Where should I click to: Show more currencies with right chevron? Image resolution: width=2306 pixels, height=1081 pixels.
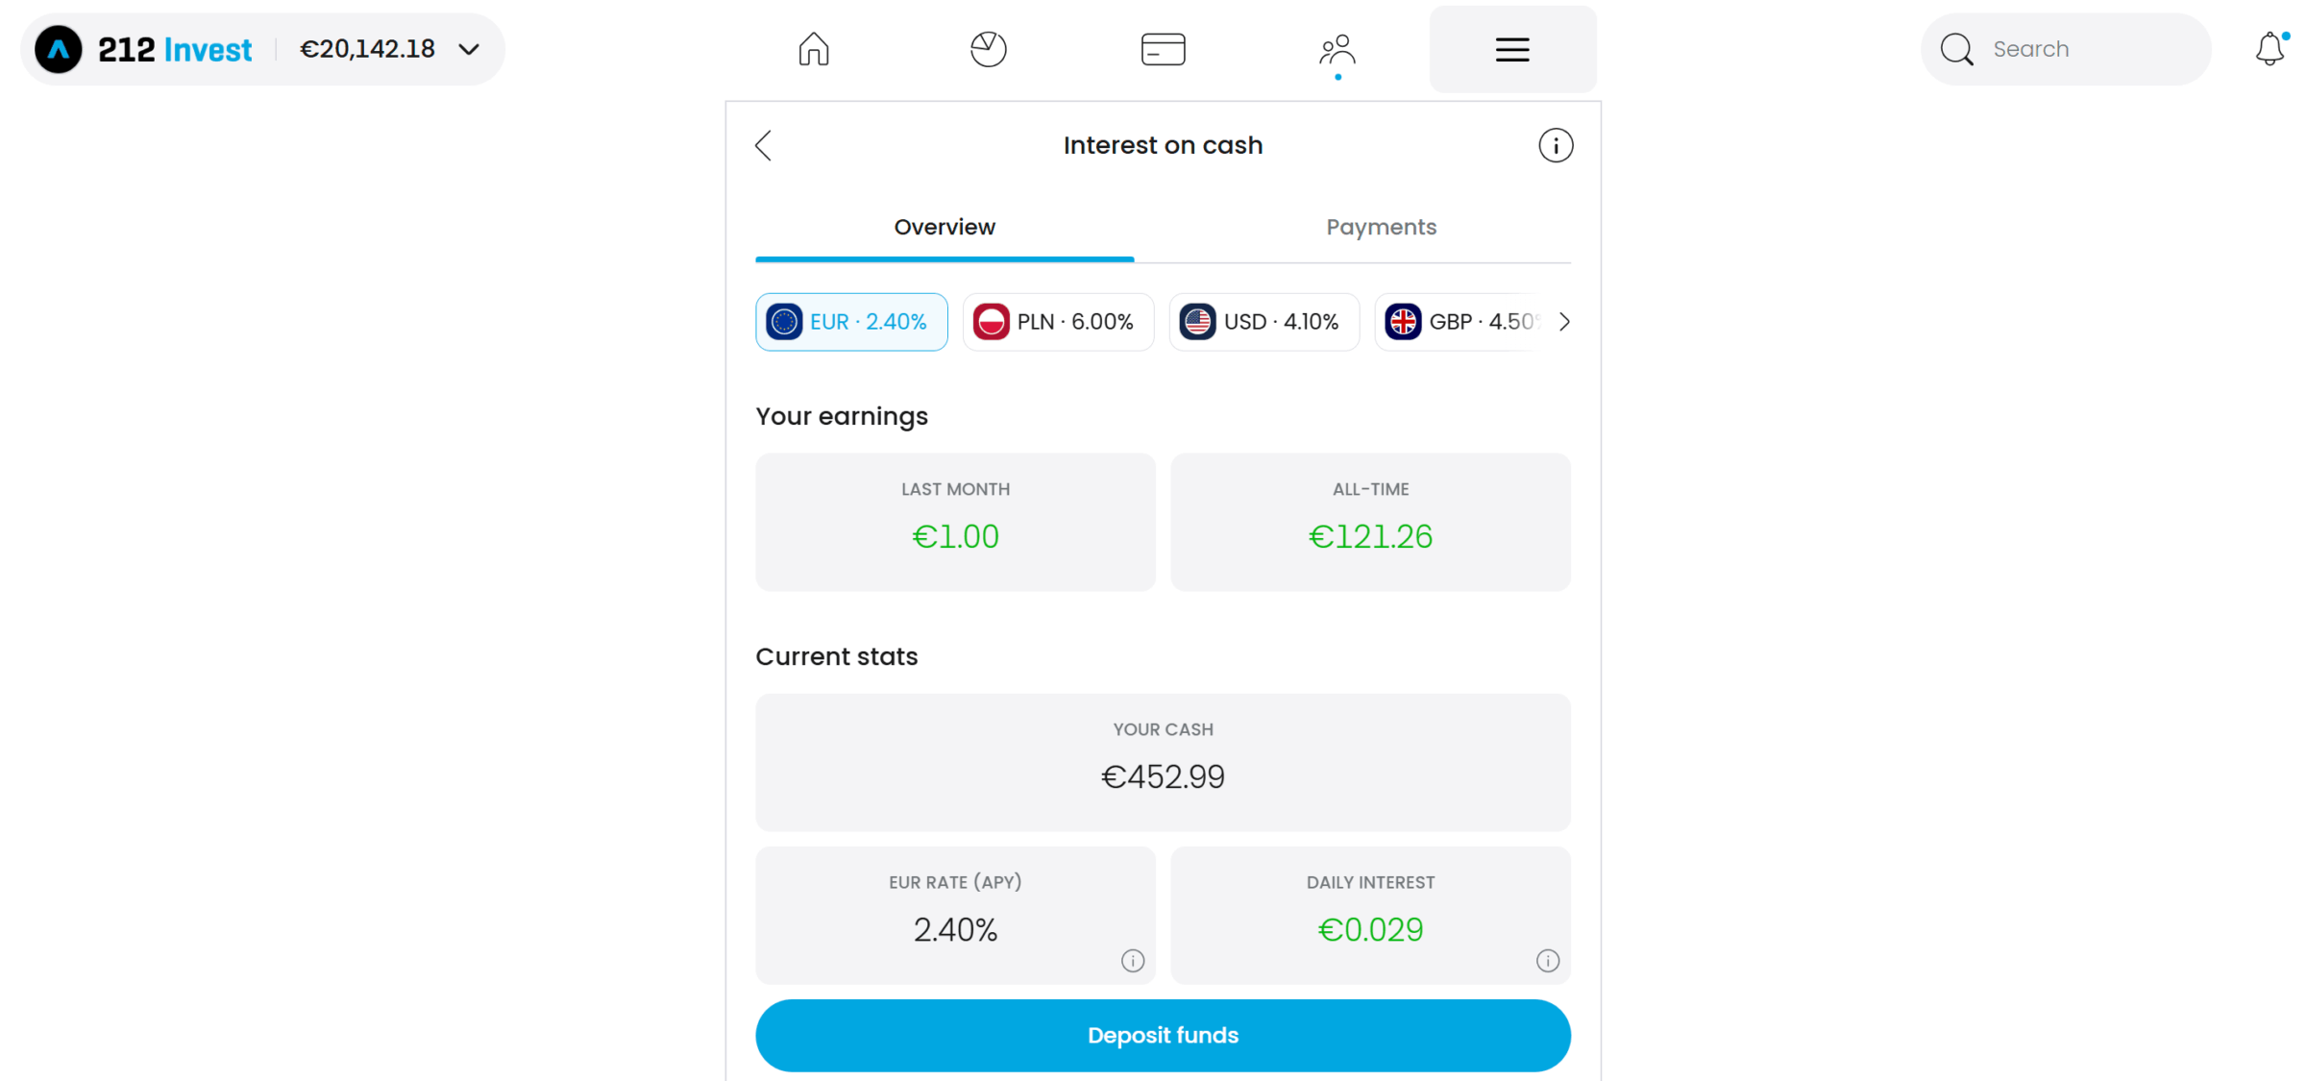[x=1563, y=322]
